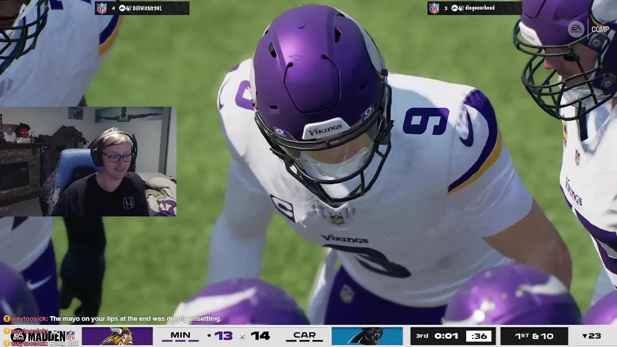Click the EA account icon next to DillWithIt981
Screen dimensions: 617x347
122,8
